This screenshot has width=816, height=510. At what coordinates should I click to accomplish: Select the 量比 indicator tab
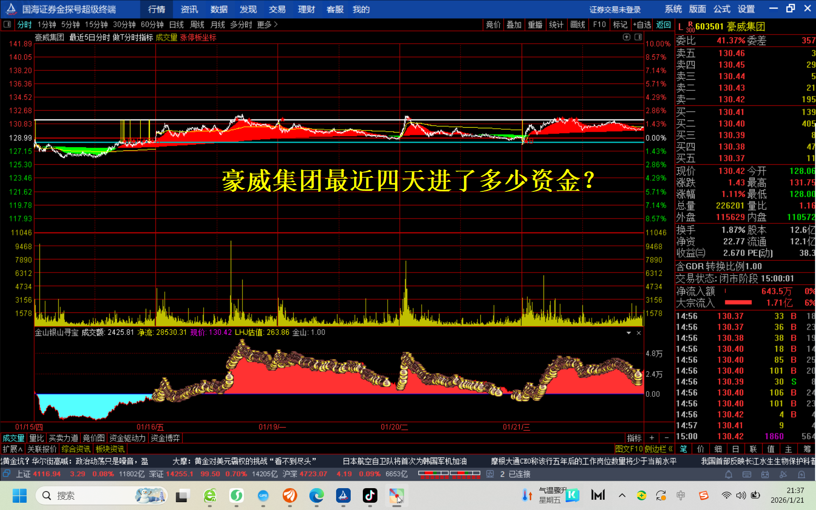(36, 438)
